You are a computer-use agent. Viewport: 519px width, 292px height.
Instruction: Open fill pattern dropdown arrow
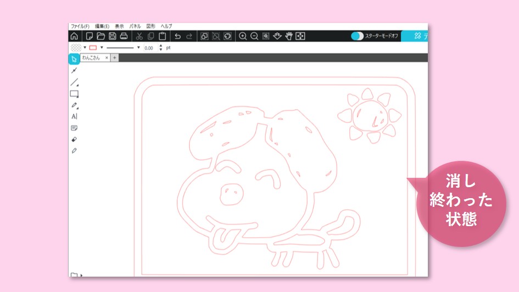click(x=85, y=48)
